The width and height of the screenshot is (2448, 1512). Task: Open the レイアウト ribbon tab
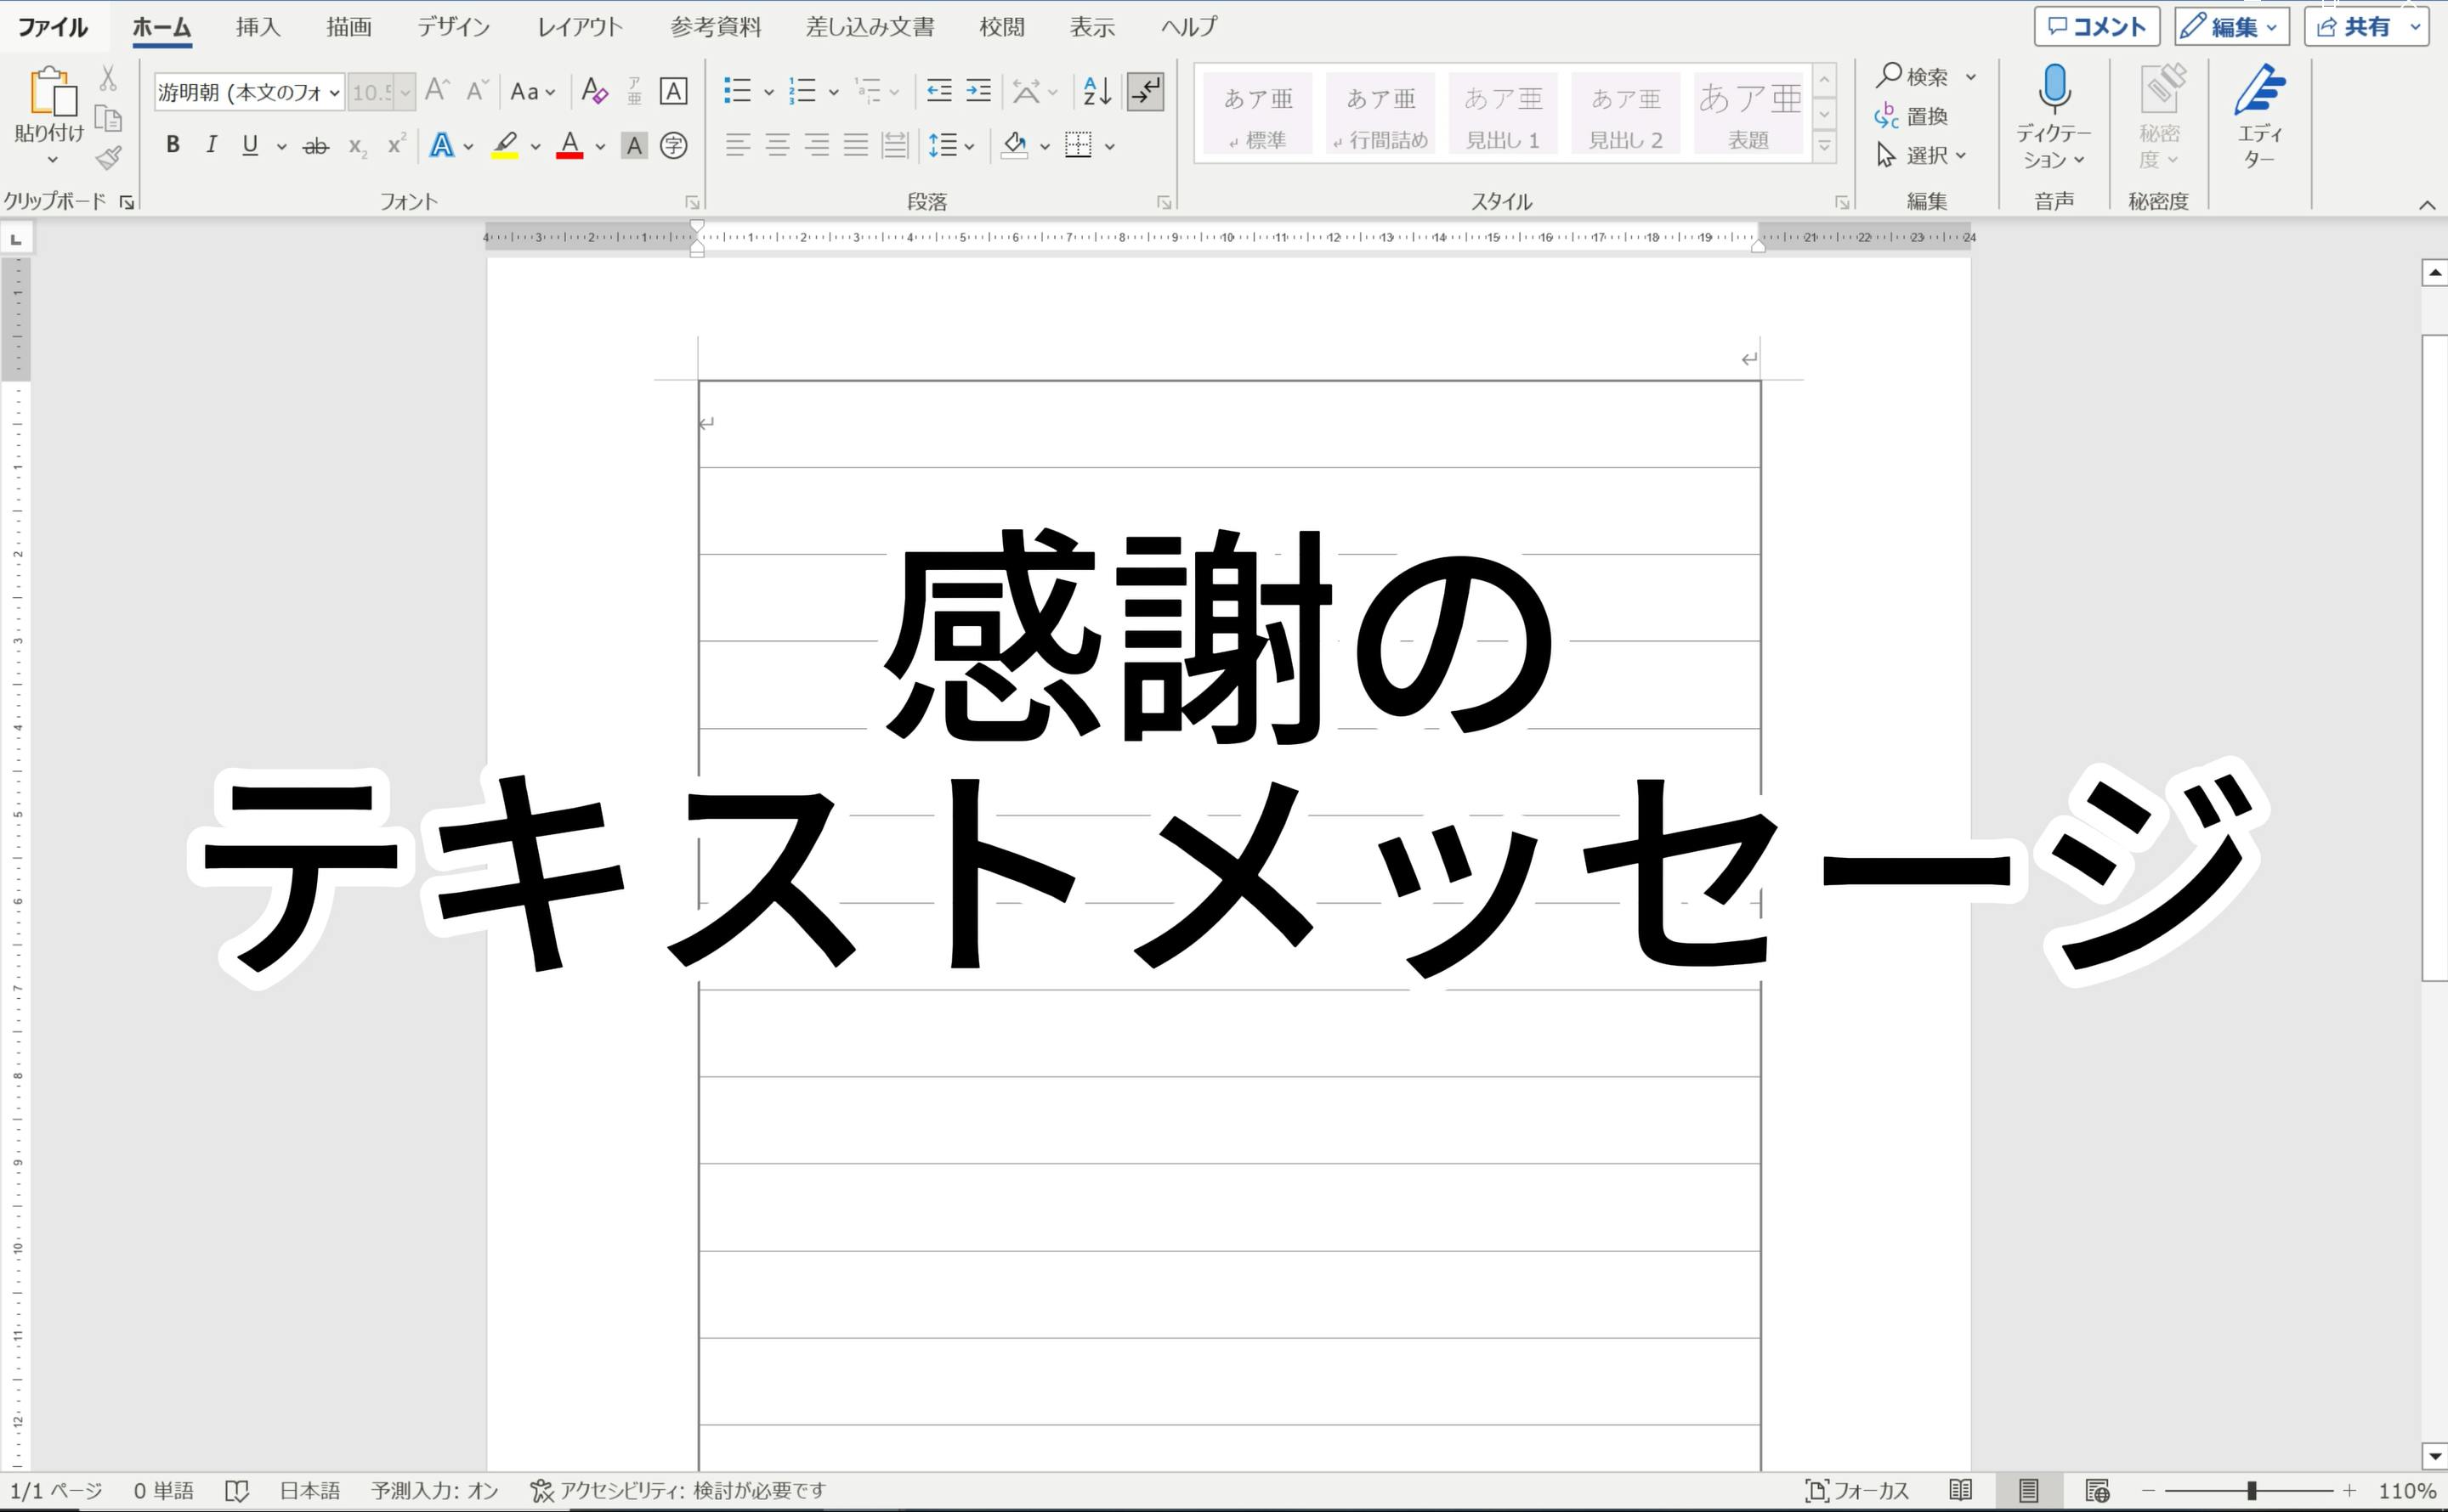tap(579, 27)
